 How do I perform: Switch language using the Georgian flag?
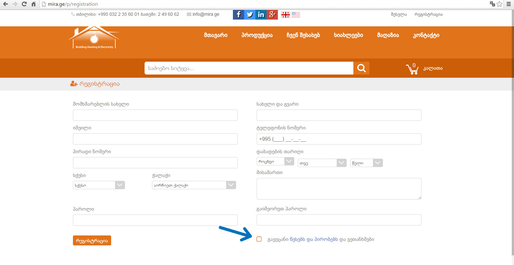(285, 15)
